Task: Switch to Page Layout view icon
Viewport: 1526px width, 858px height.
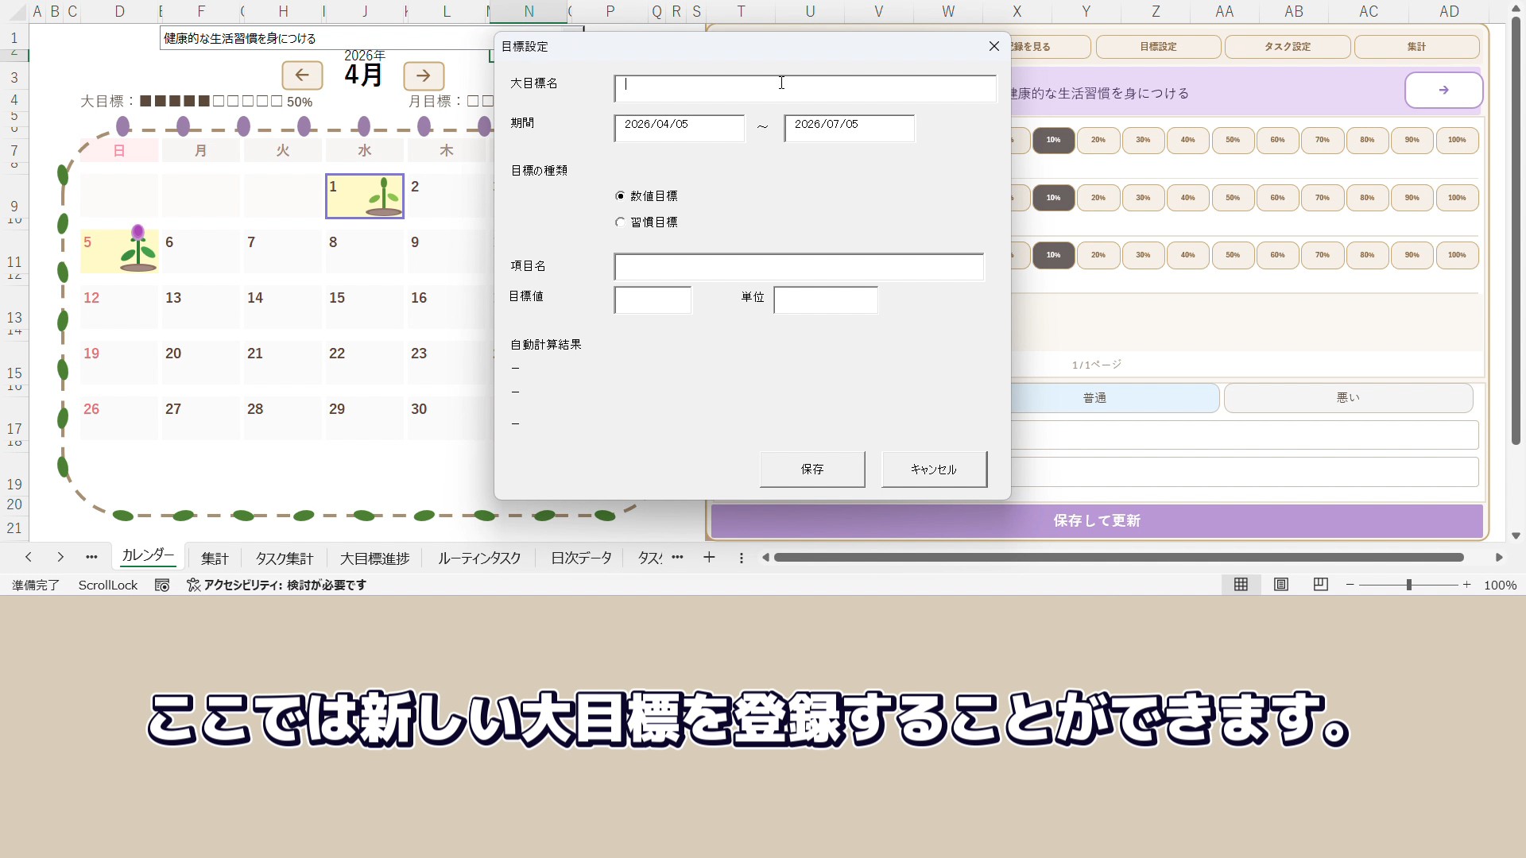Action: click(1281, 585)
